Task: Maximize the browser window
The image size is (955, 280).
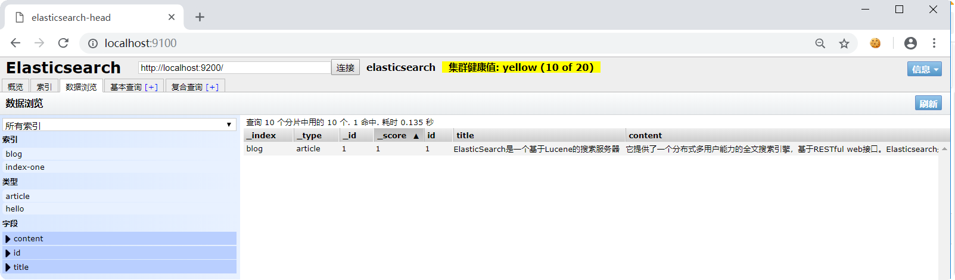Action: click(x=899, y=9)
